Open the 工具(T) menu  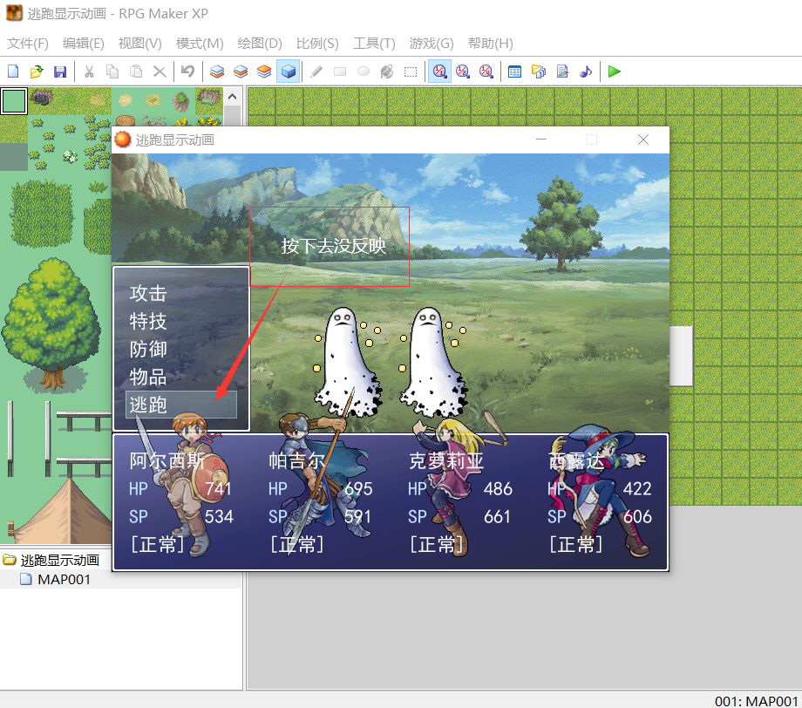pyautogui.click(x=374, y=44)
